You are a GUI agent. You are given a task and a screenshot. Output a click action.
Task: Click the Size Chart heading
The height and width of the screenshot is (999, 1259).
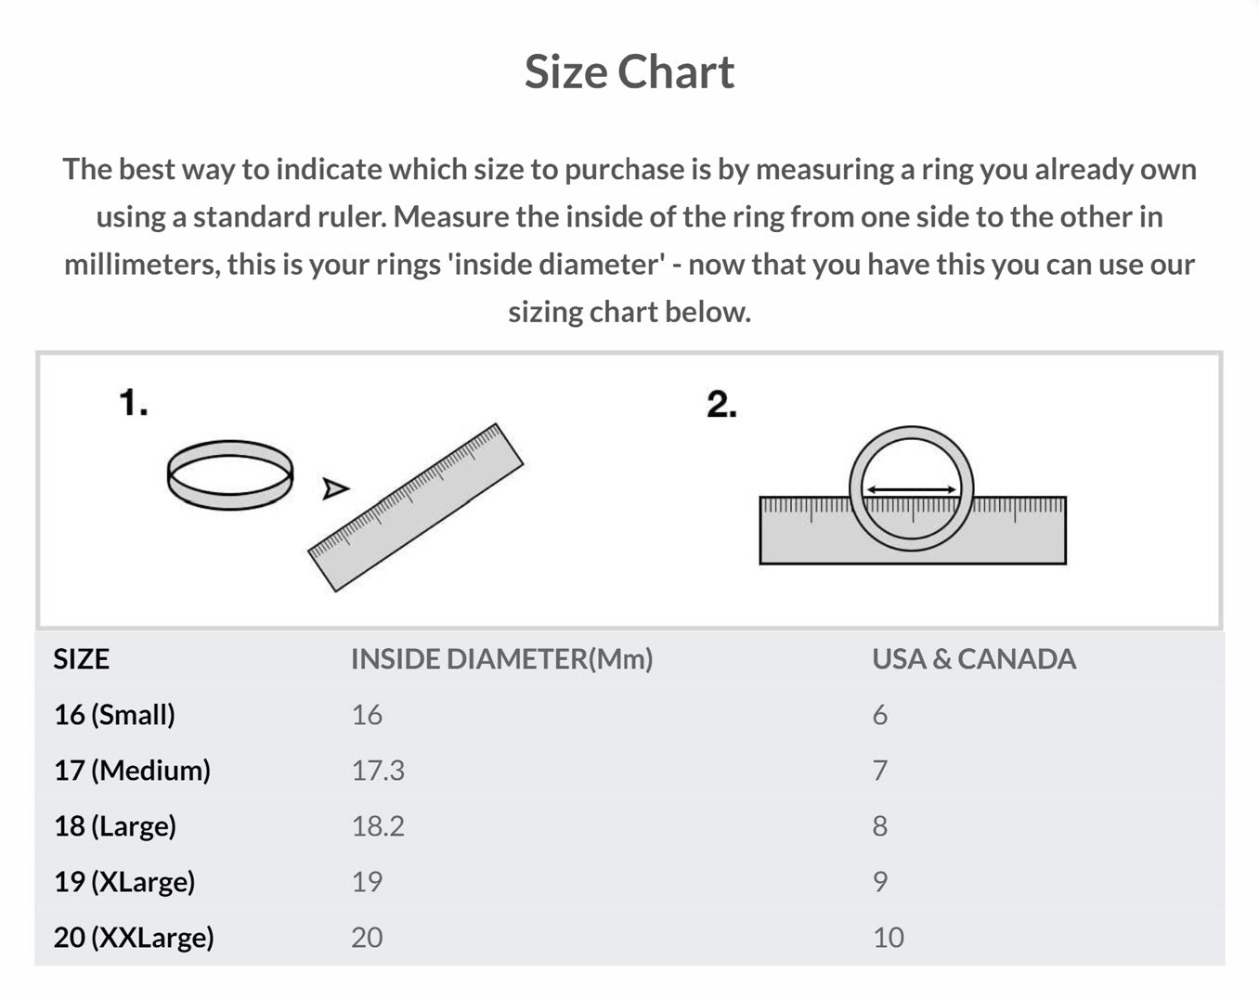coord(629,71)
